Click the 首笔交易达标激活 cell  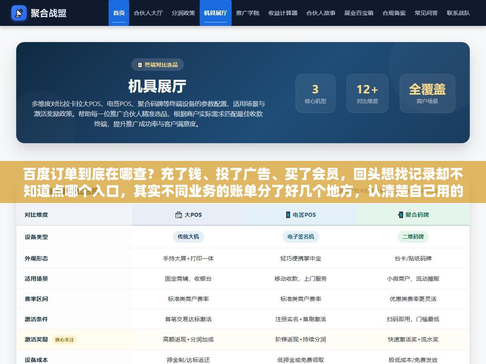188,319
